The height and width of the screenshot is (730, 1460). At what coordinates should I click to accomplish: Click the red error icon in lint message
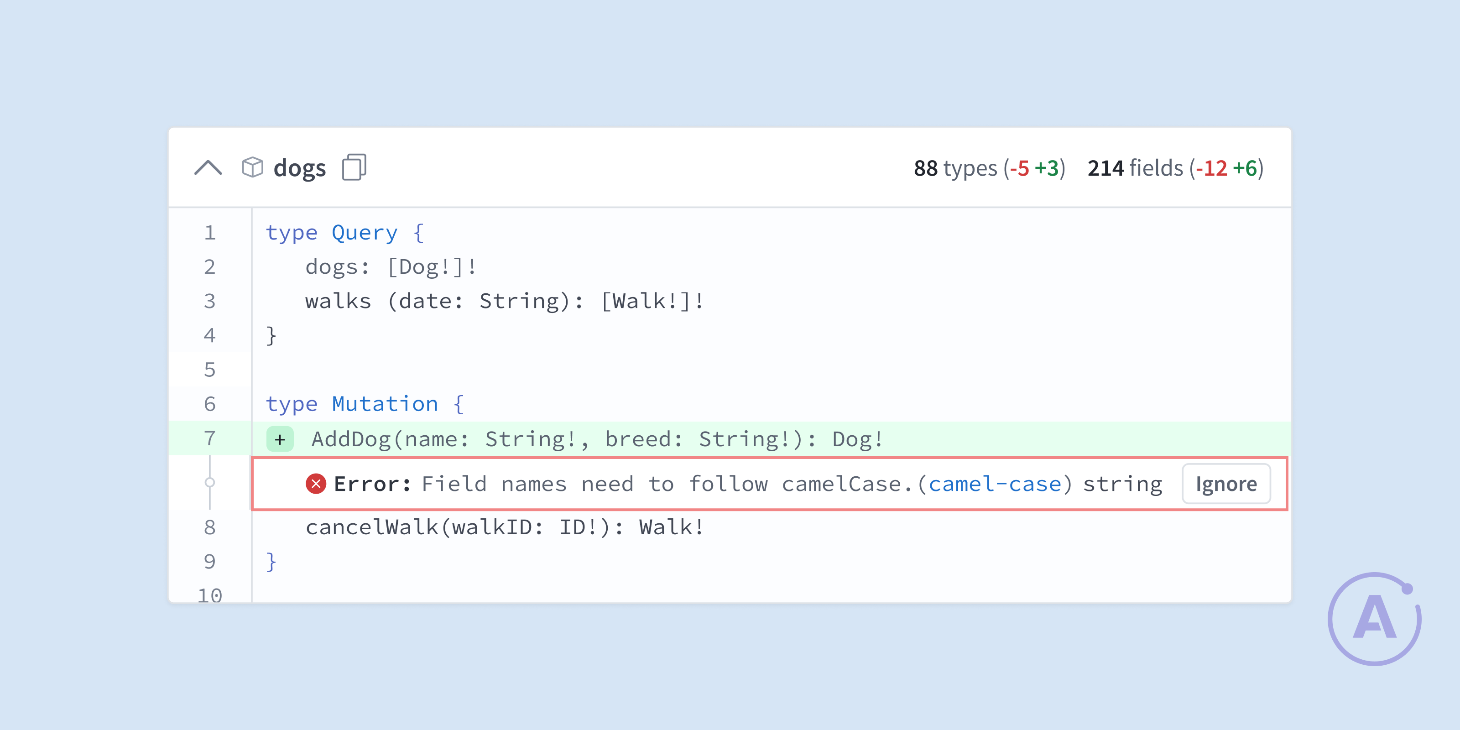pos(316,484)
